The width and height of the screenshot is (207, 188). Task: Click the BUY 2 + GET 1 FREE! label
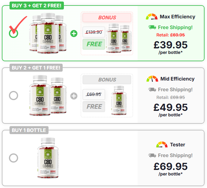coord(36,68)
